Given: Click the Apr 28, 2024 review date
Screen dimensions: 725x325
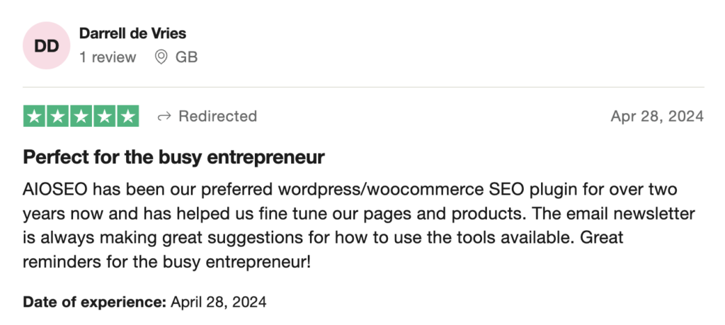Looking at the screenshot, I should coord(656,116).
